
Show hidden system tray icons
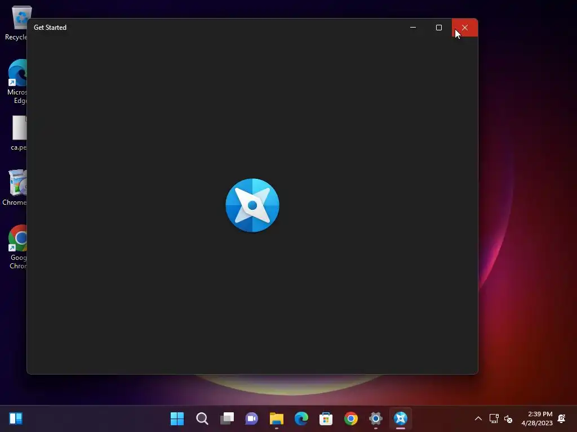[x=478, y=418]
